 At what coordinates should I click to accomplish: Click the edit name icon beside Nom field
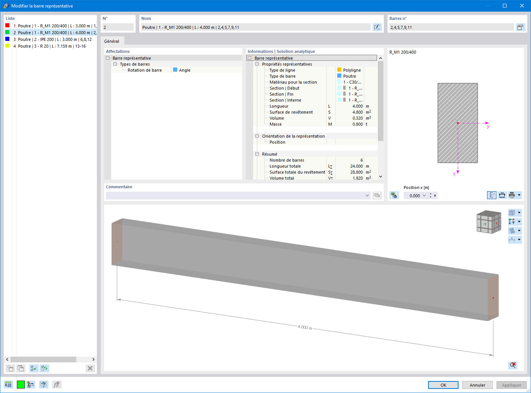point(377,27)
